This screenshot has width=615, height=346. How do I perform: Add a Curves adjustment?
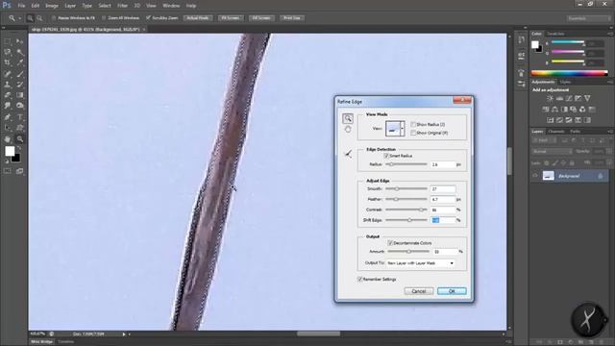click(569, 98)
